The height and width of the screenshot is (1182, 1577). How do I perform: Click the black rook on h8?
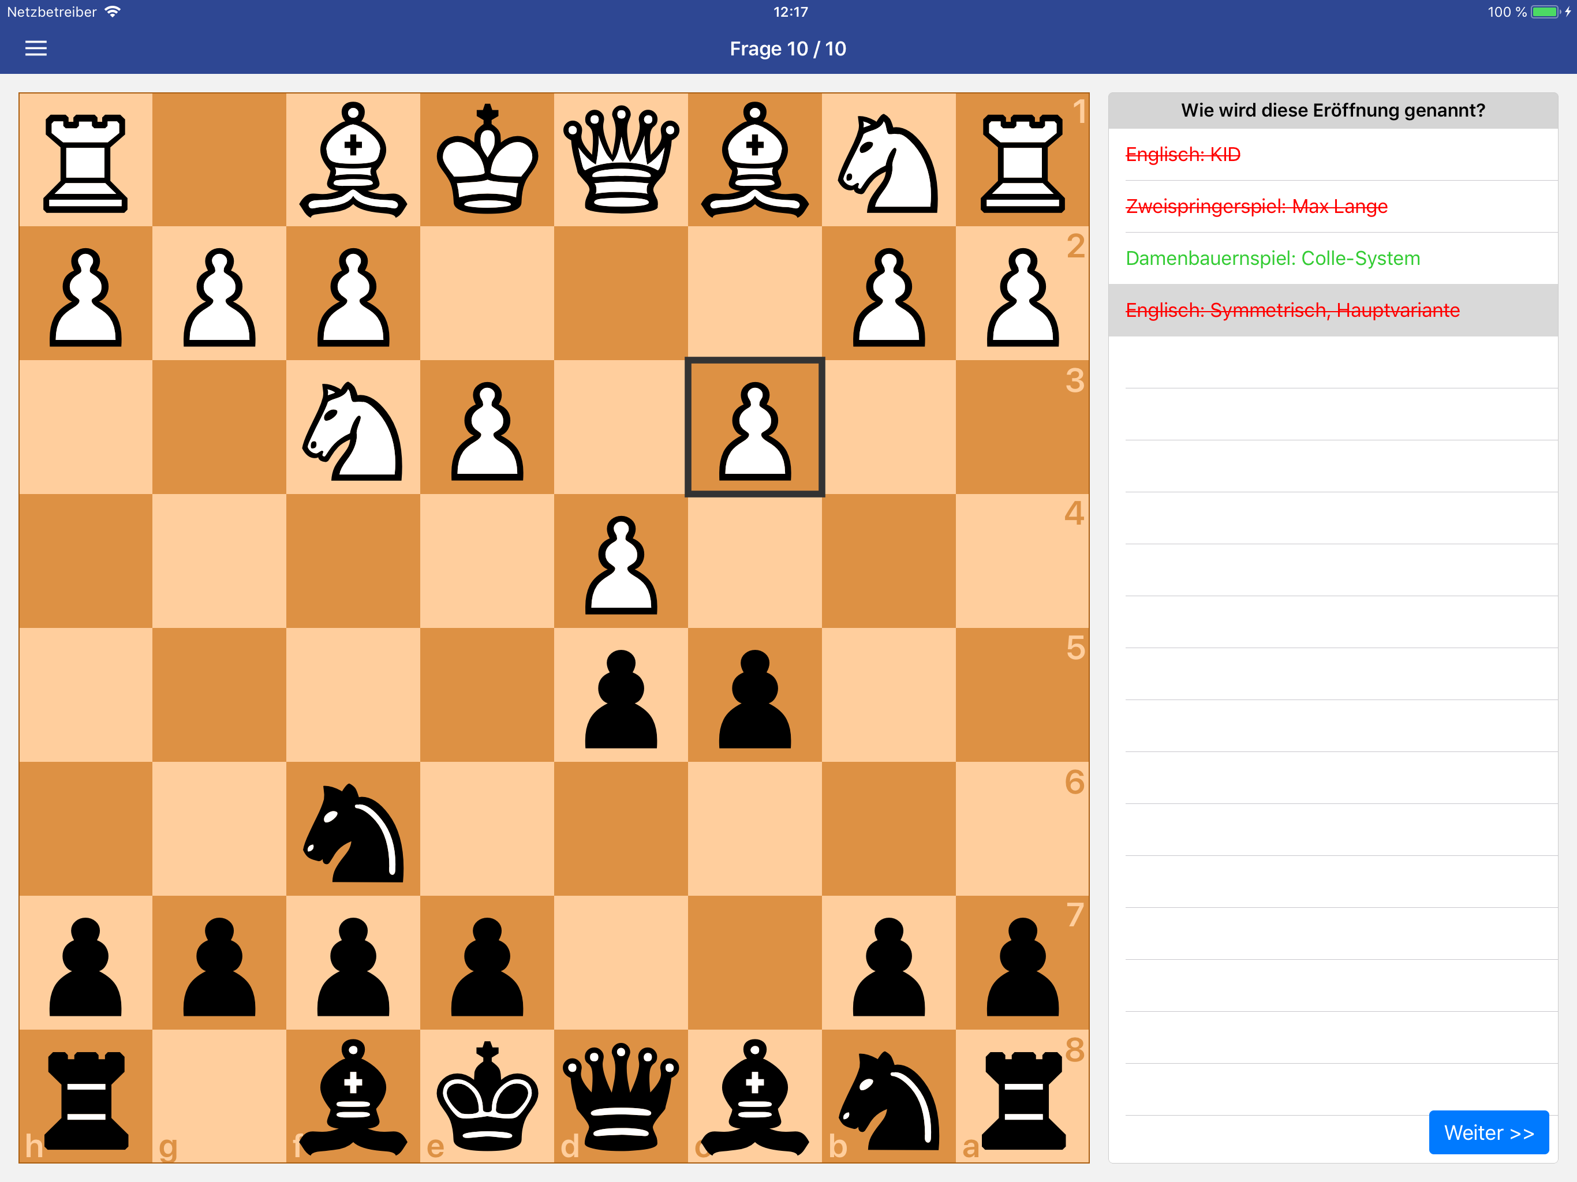coord(85,1097)
